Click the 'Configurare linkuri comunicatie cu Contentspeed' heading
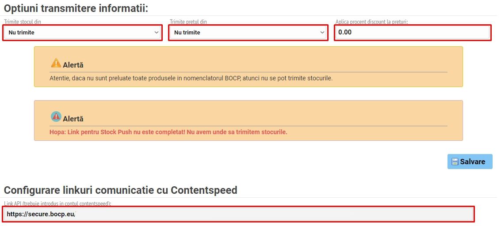The width and height of the screenshot is (501, 226). click(121, 190)
